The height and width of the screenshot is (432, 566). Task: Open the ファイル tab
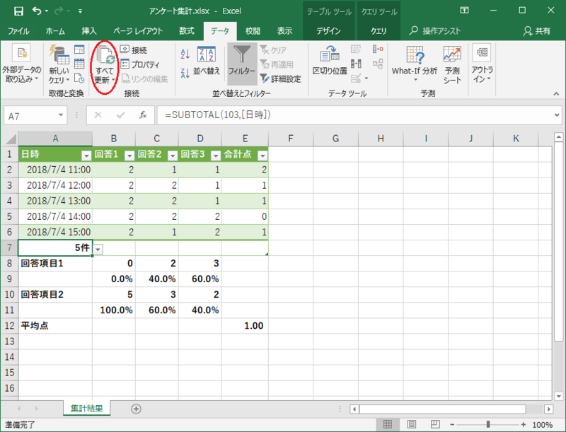tap(18, 31)
